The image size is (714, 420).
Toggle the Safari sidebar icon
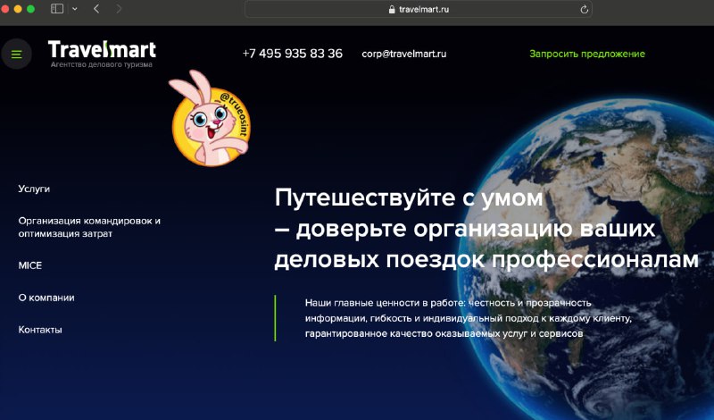point(57,9)
